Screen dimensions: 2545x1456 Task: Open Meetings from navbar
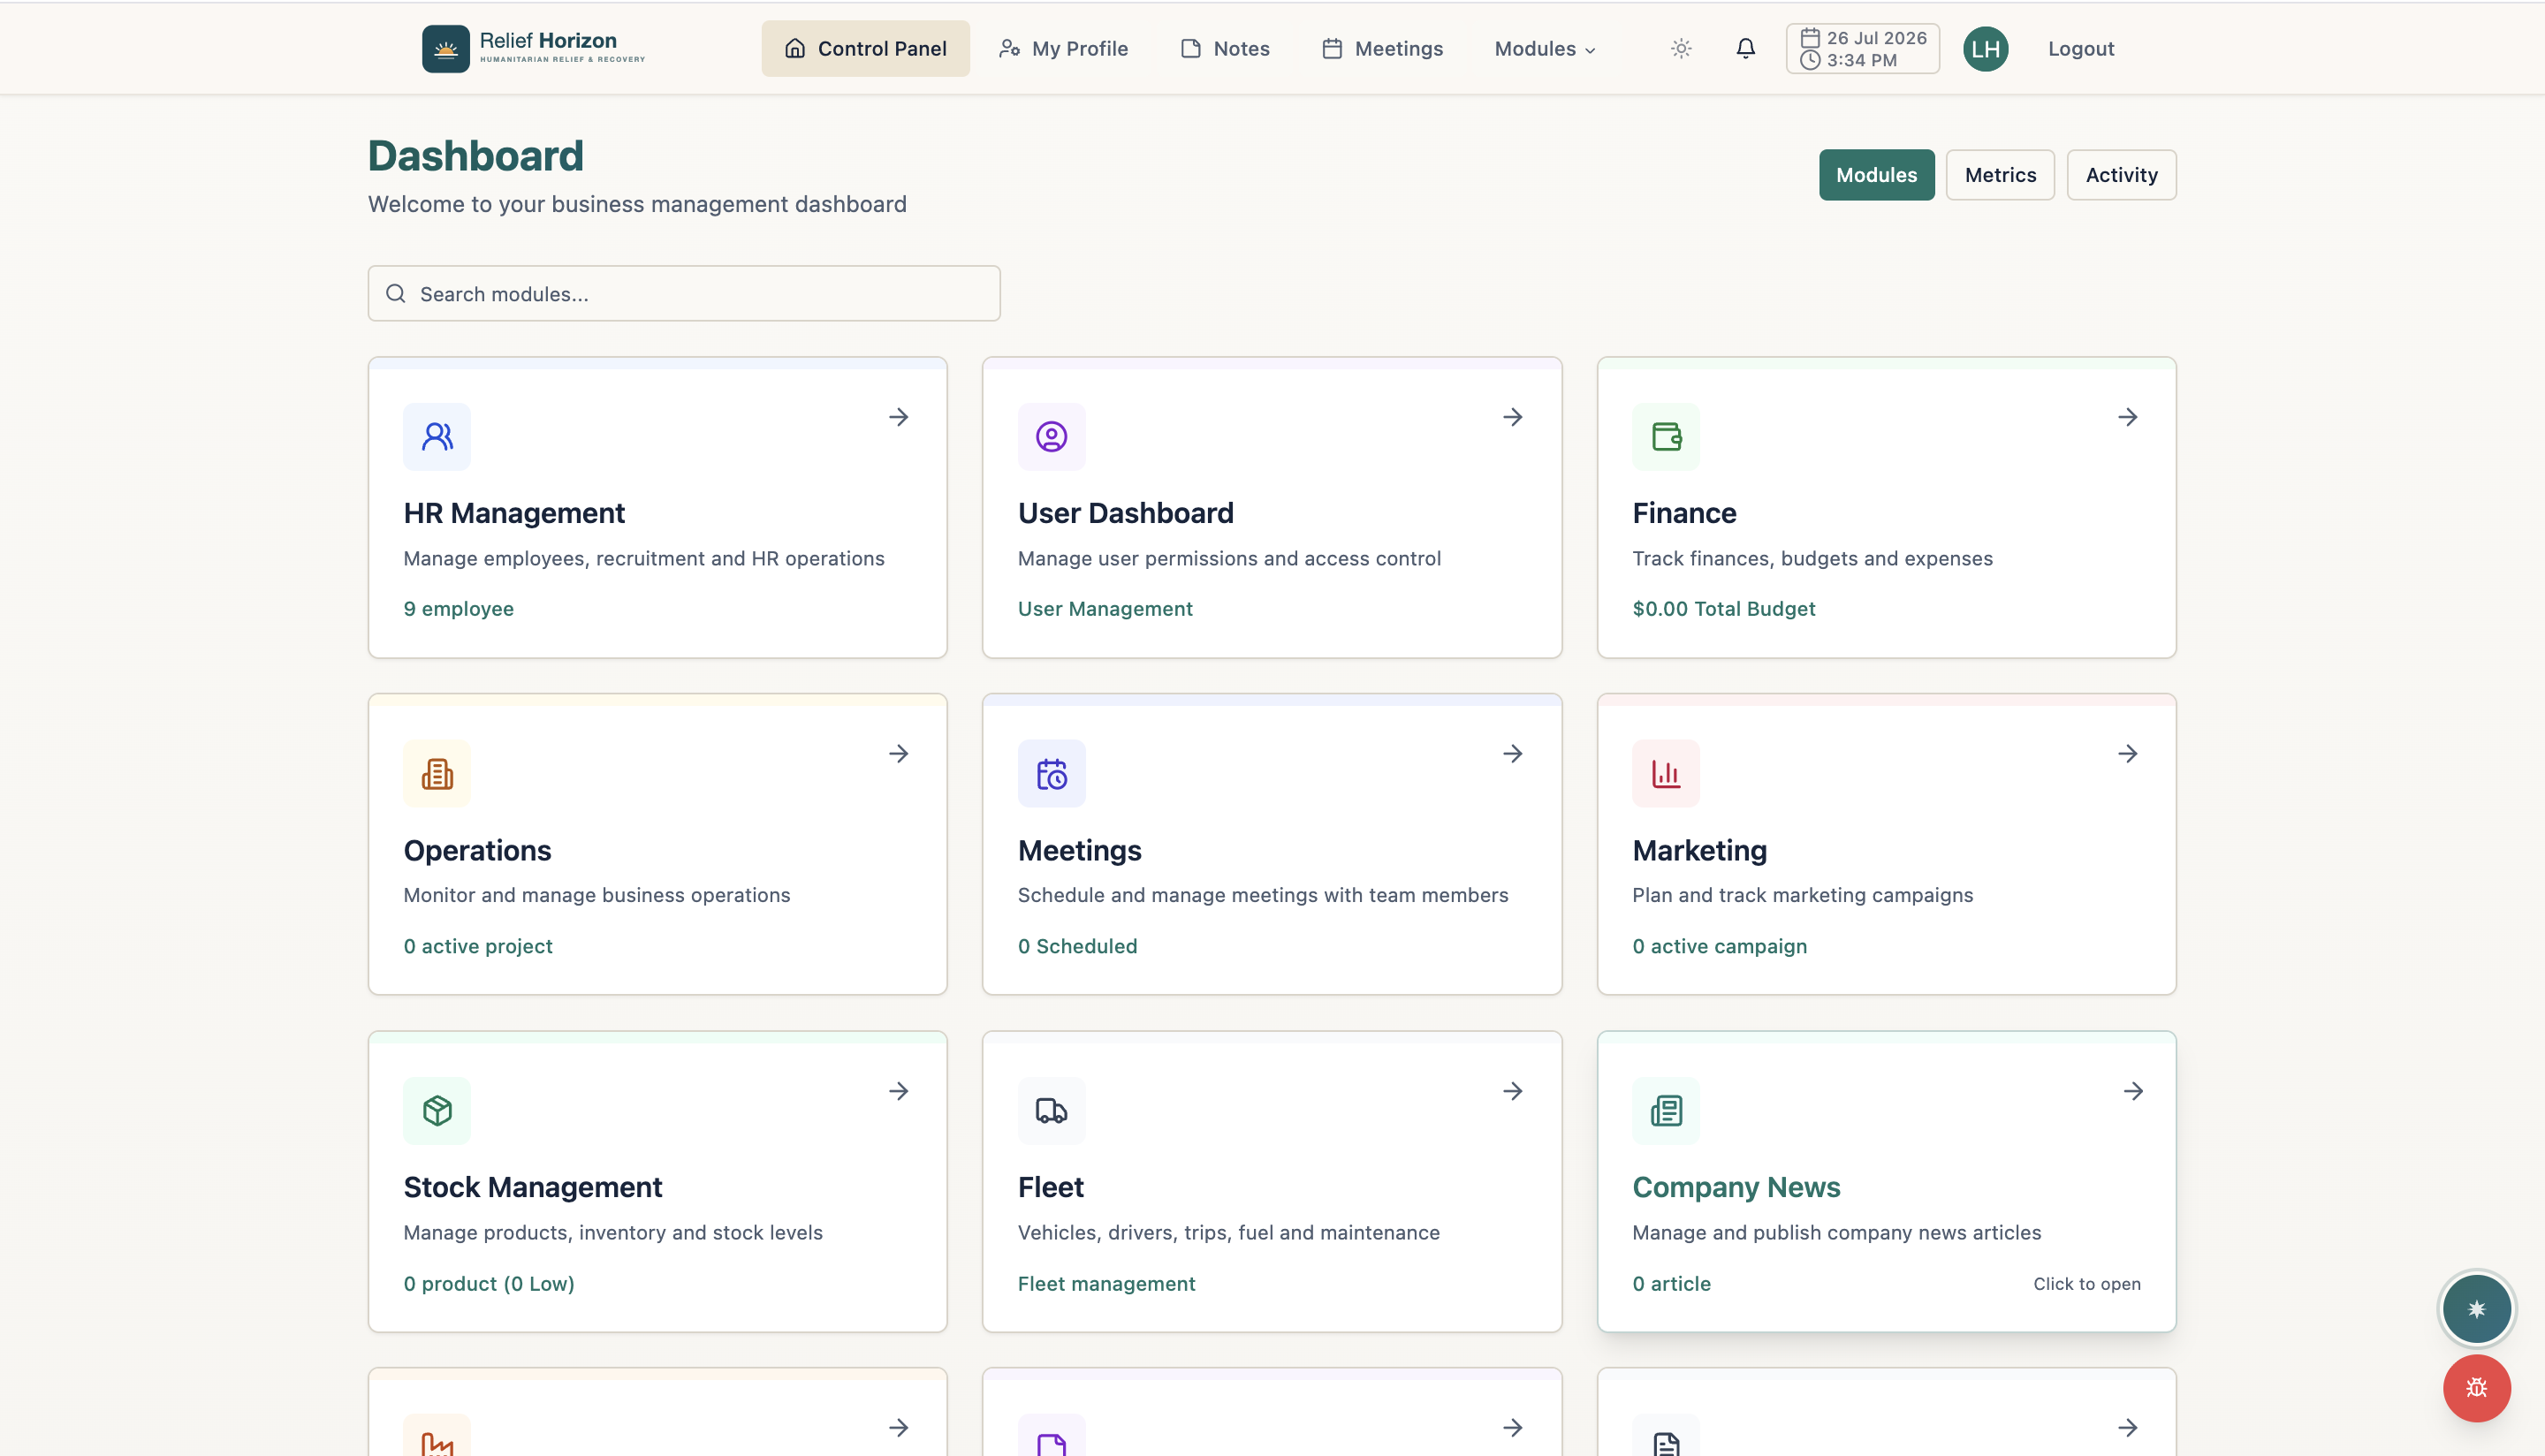pos(1382,48)
